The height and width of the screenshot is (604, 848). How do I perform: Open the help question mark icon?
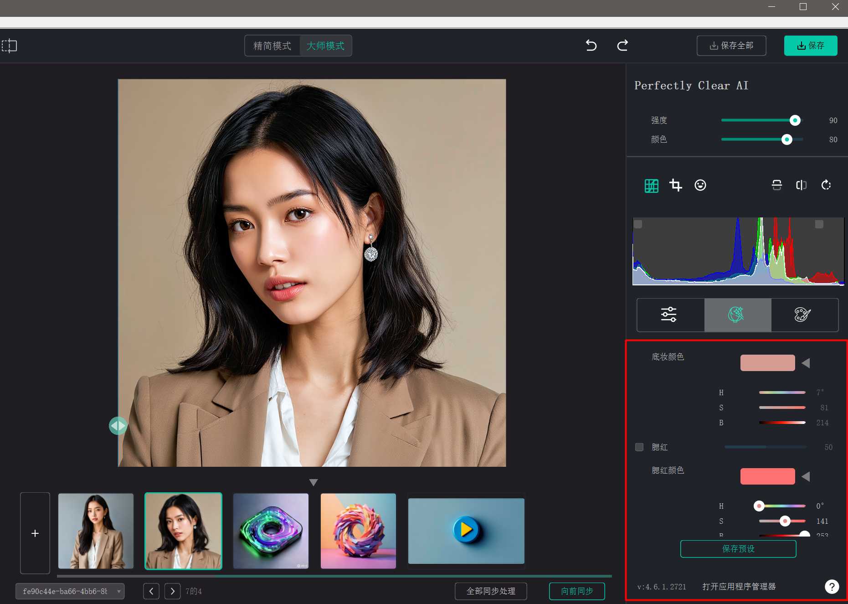[832, 587]
